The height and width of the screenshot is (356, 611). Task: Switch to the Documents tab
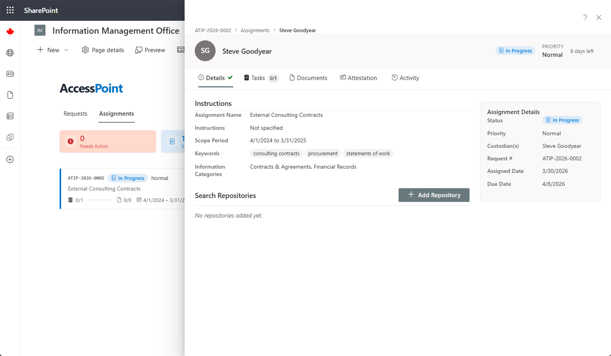point(308,78)
